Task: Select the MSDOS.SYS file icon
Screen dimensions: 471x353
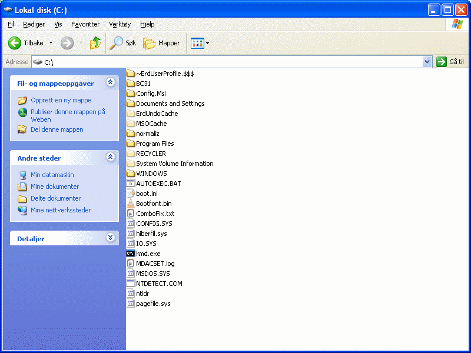Action: click(x=131, y=274)
